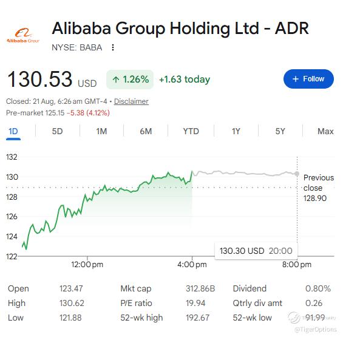Switch to YTD chart view
Viewport: 343px width, 337px height.
tap(191, 132)
